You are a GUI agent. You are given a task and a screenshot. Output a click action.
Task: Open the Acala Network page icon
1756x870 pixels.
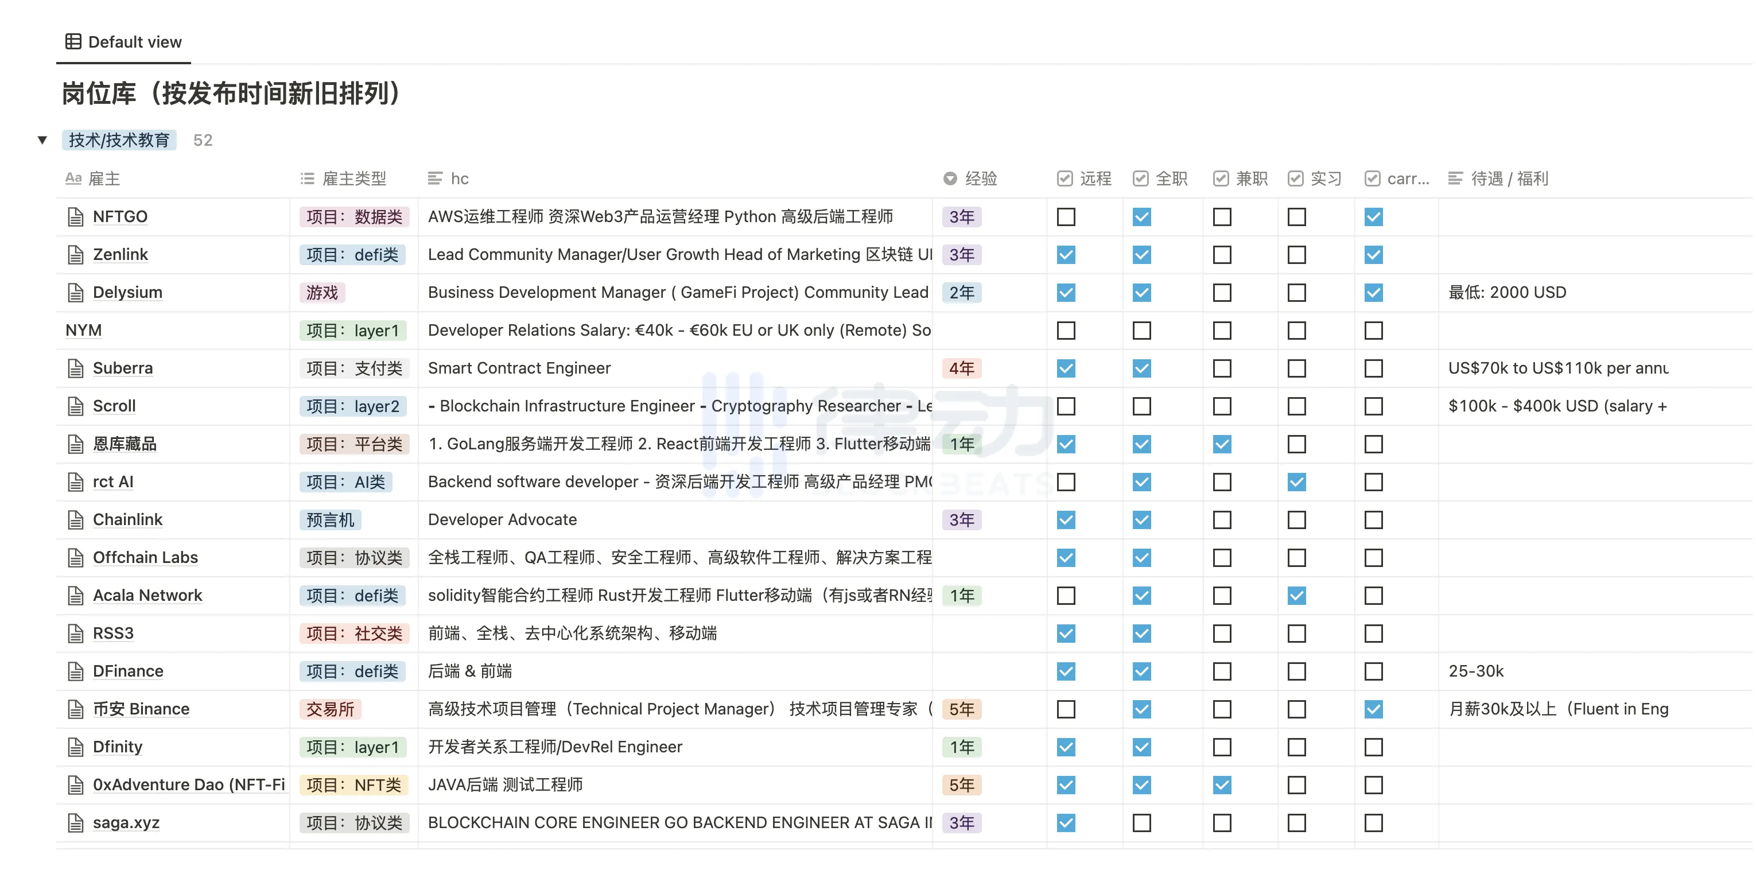coord(76,596)
